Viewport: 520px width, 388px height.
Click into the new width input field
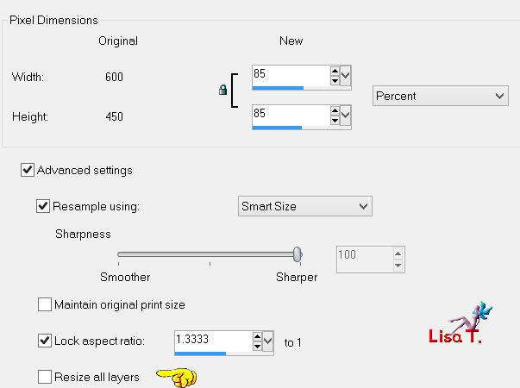[x=291, y=76]
